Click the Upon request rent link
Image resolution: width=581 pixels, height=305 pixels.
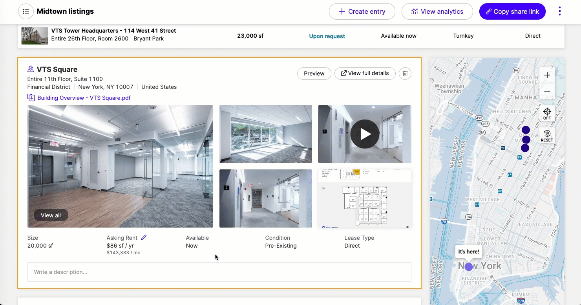click(x=327, y=36)
